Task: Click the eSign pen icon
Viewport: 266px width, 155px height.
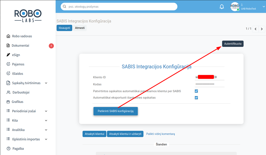Action: (8, 55)
